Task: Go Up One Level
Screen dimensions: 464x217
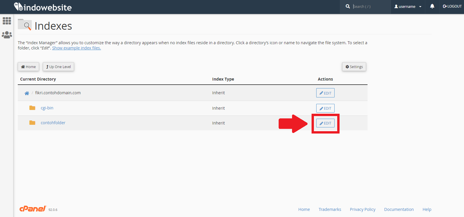Action: tap(58, 67)
